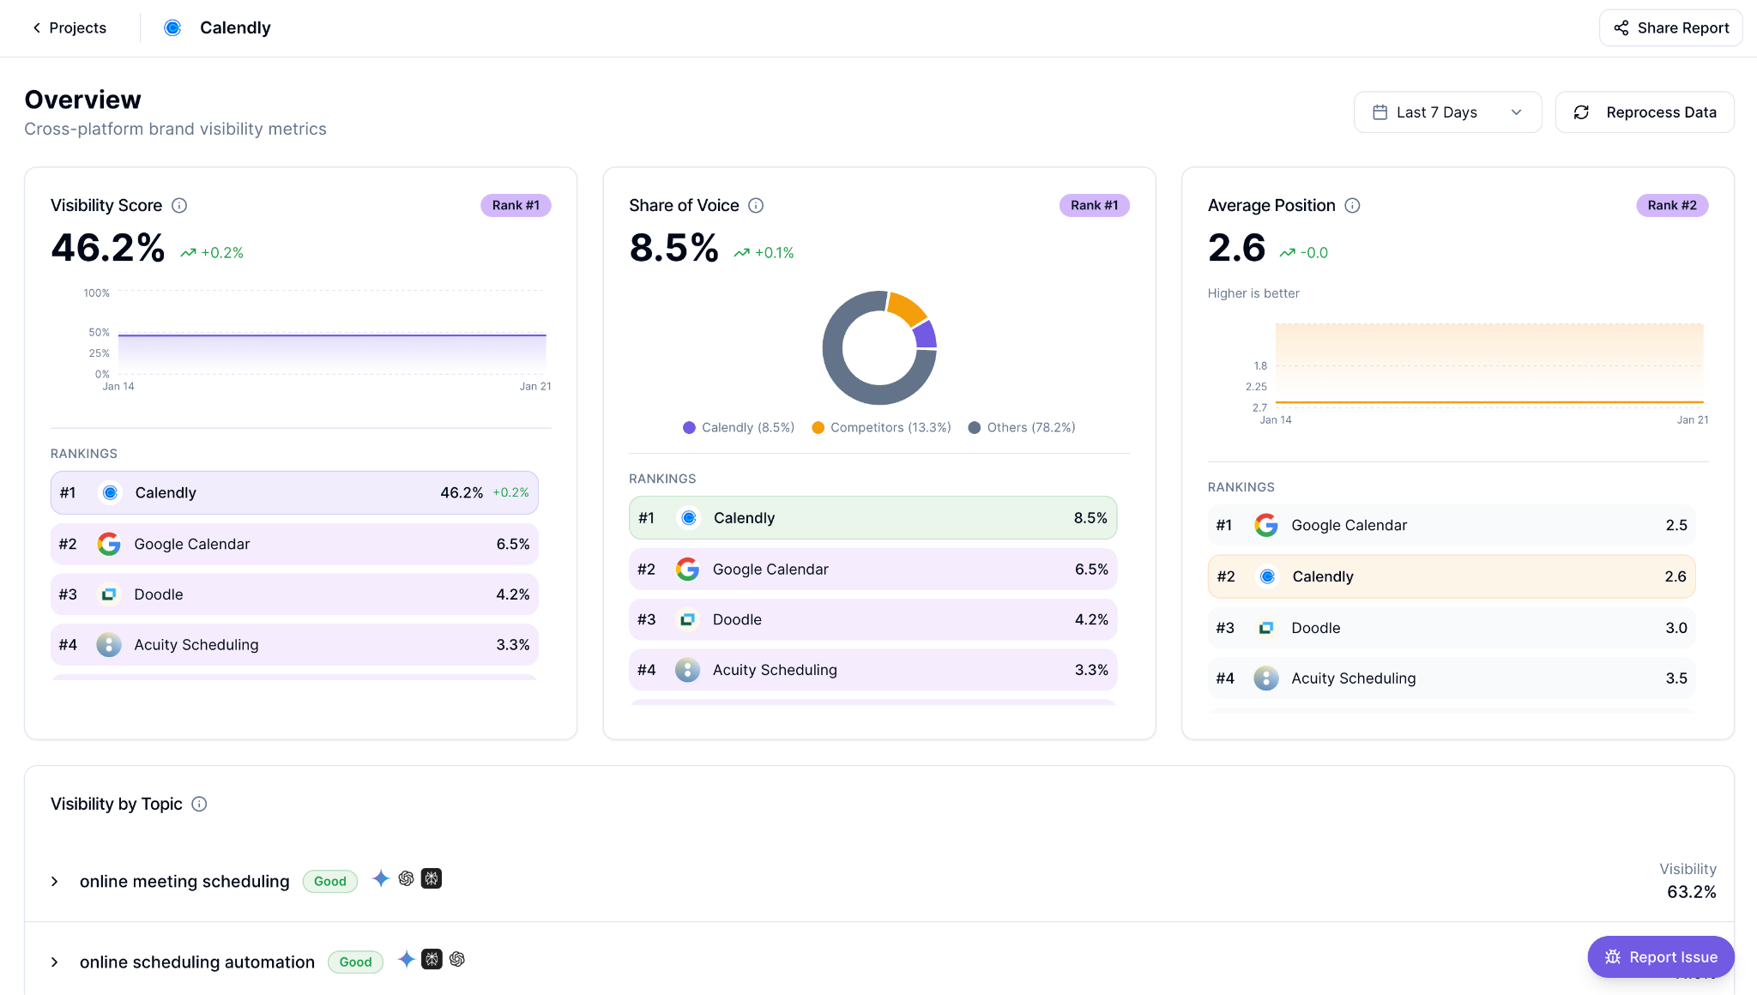
Task: Click the Average Position info icon
Action: (x=1352, y=206)
